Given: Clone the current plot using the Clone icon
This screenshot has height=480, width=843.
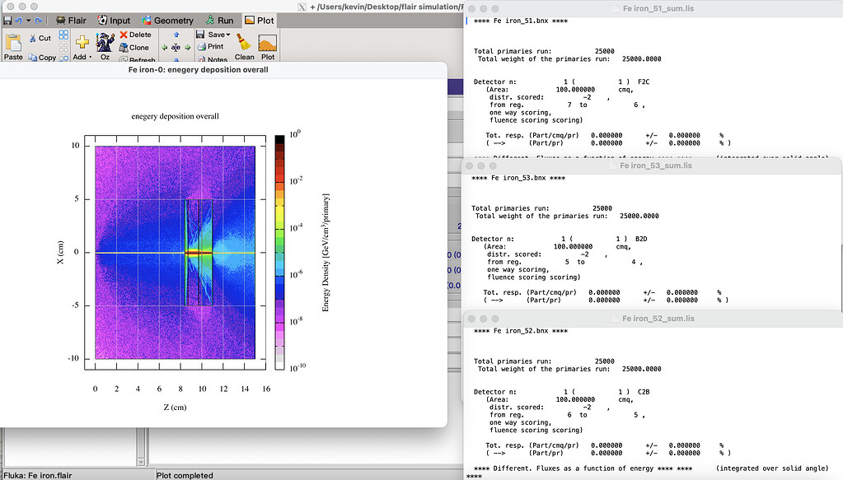Looking at the screenshot, I should pyautogui.click(x=125, y=47).
